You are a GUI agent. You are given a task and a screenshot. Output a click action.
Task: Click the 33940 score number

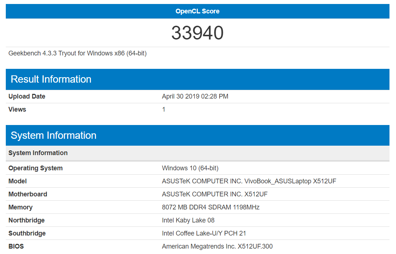[197, 33]
